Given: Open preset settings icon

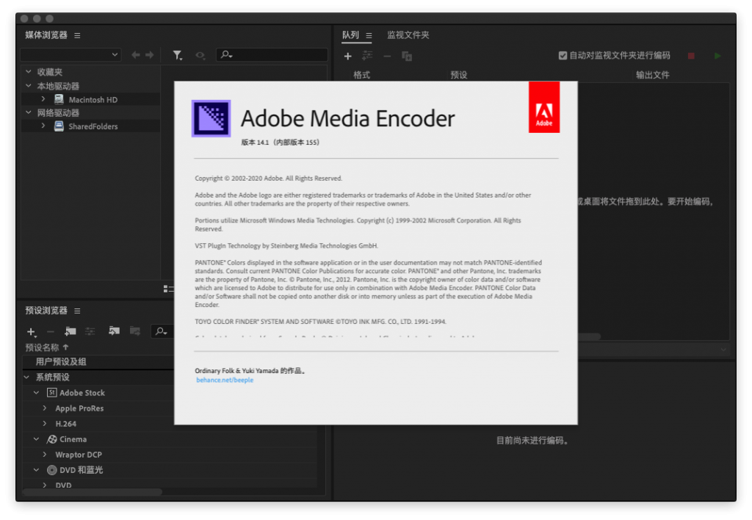Looking at the screenshot, I should 90,331.
